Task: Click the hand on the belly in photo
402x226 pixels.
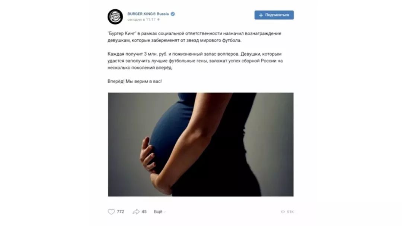Action: pos(148,154)
